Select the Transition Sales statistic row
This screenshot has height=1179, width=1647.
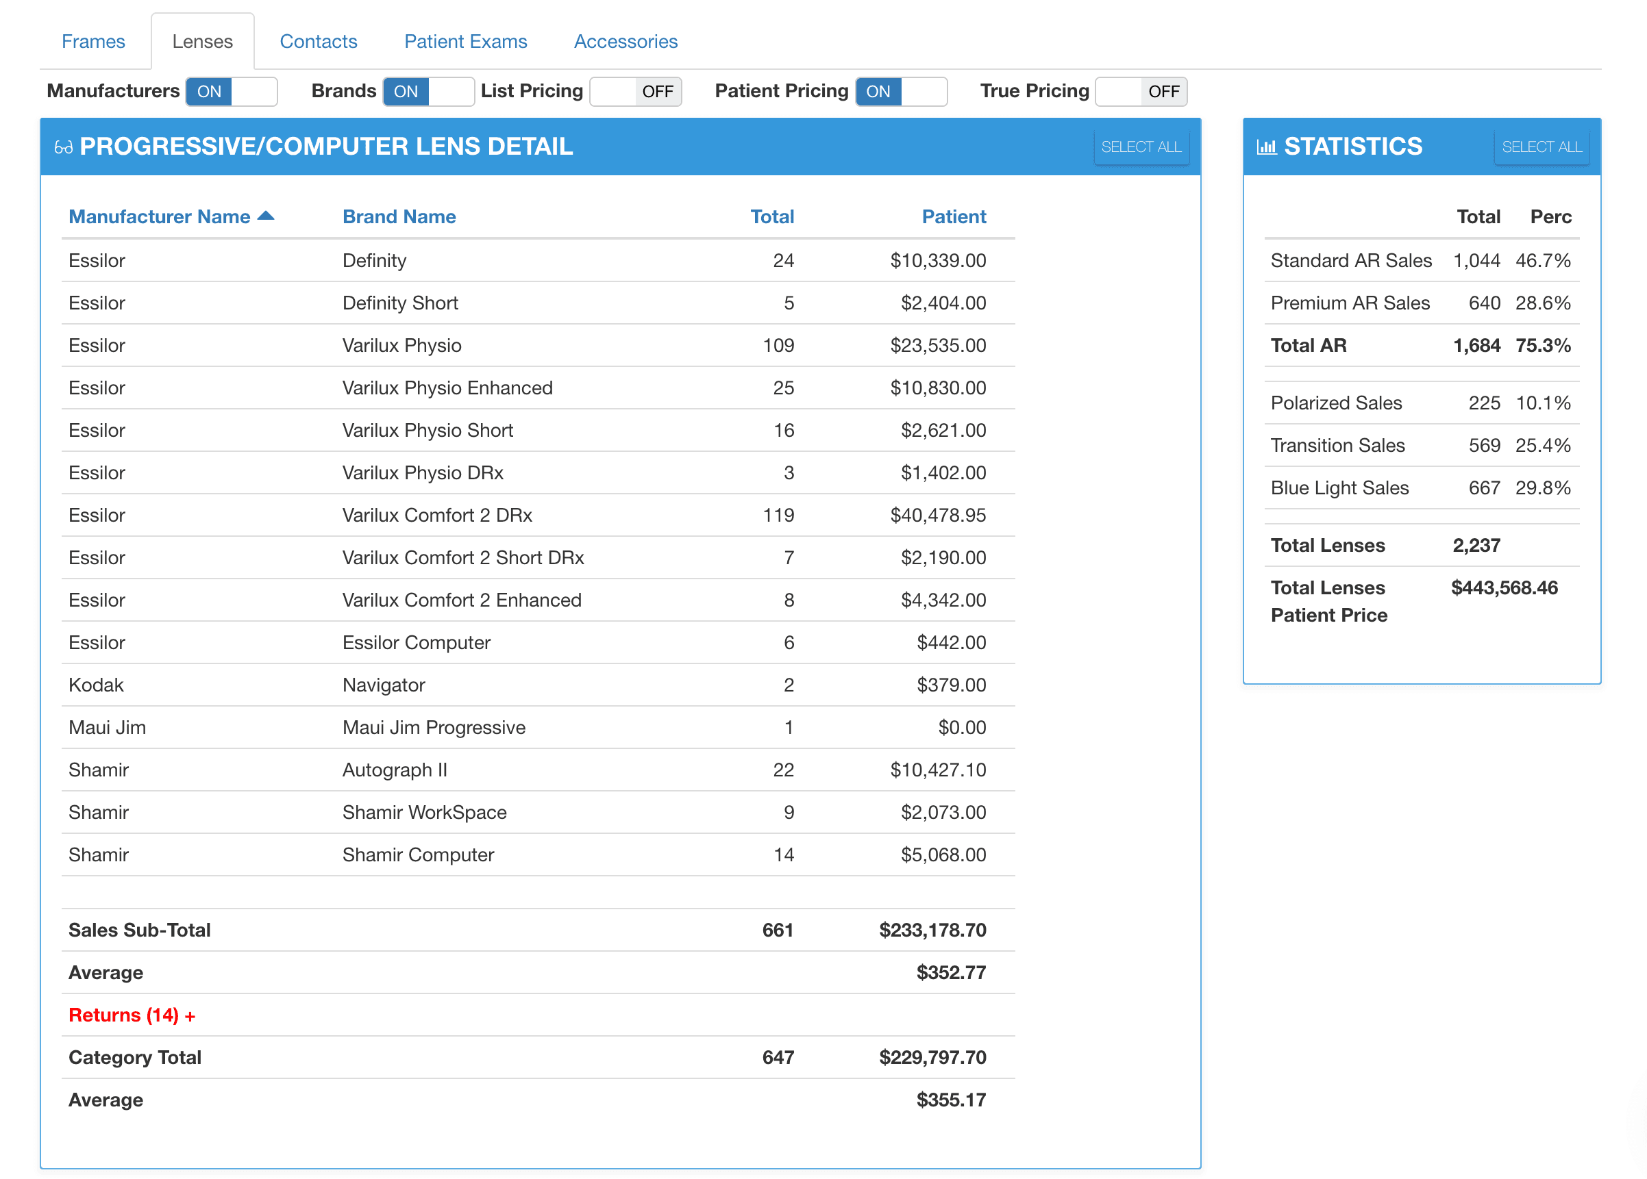[1421, 445]
